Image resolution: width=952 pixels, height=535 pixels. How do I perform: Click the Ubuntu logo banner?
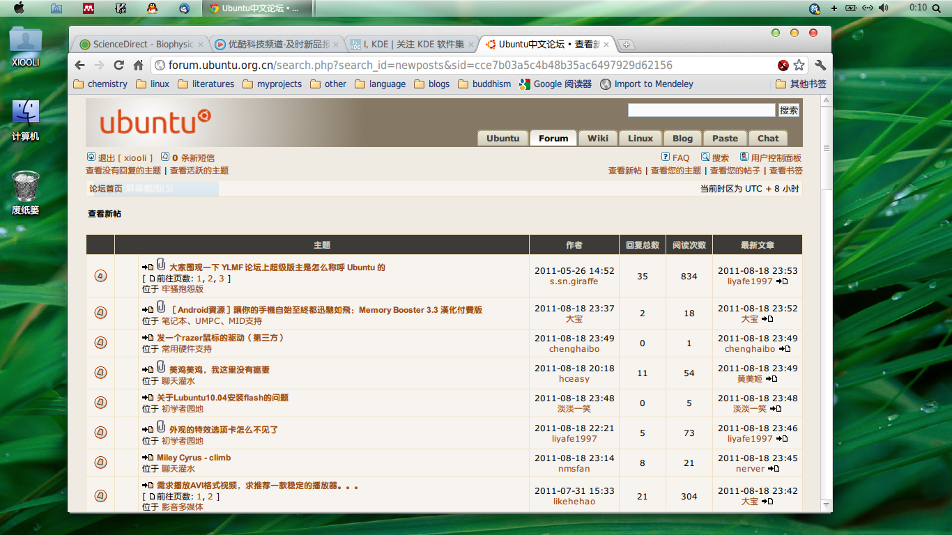pos(155,122)
